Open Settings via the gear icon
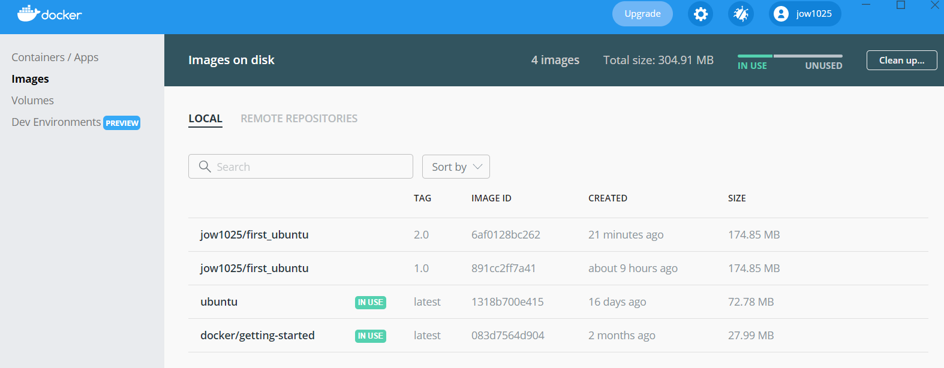944x368 pixels. point(701,14)
